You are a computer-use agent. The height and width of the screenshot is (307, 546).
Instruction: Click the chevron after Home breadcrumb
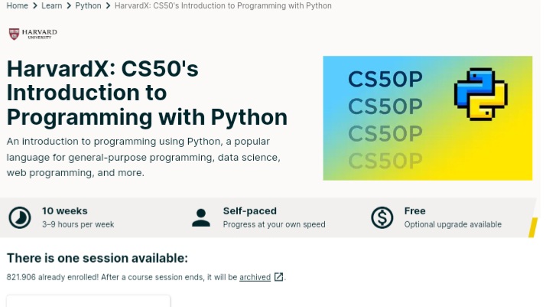click(34, 6)
